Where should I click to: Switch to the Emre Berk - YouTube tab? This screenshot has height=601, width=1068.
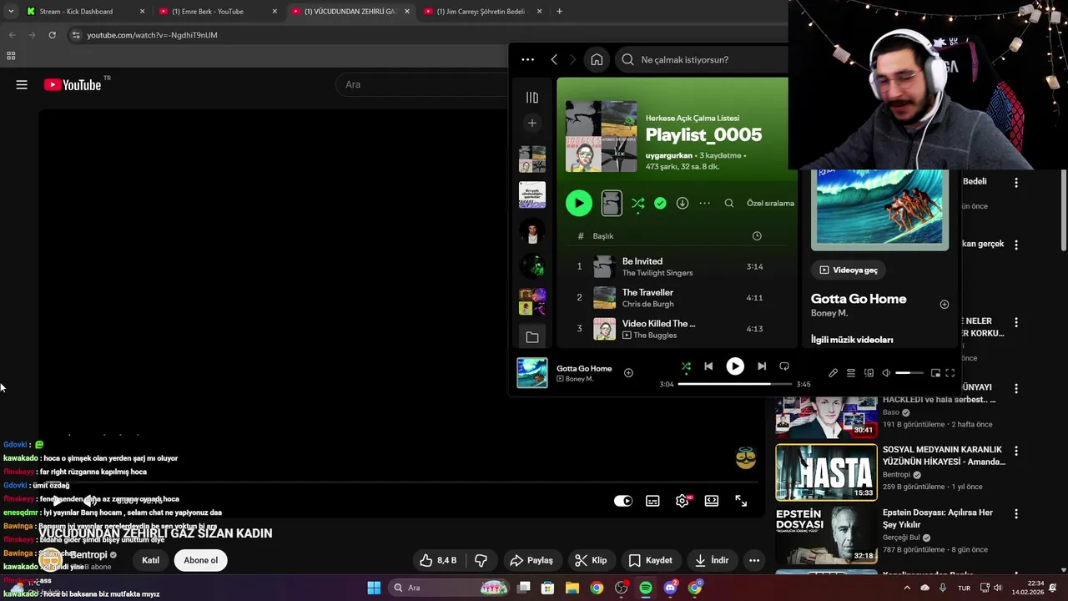point(219,12)
